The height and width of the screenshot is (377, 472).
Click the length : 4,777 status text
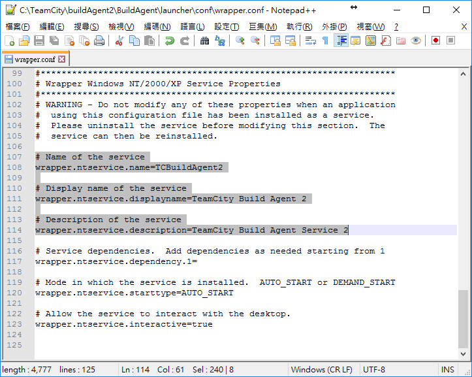pos(27,369)
